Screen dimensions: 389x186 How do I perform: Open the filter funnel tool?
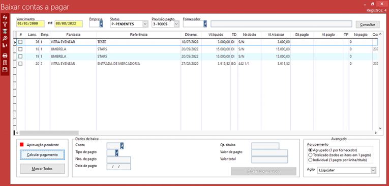[x=5, y=24]
